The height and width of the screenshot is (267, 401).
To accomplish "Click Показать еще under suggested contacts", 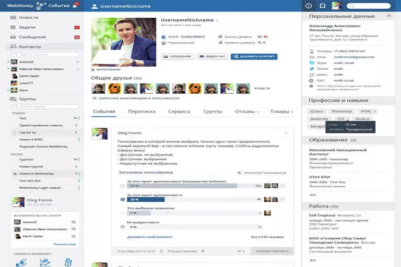I will pyautogui.click(x=64, y=244).
